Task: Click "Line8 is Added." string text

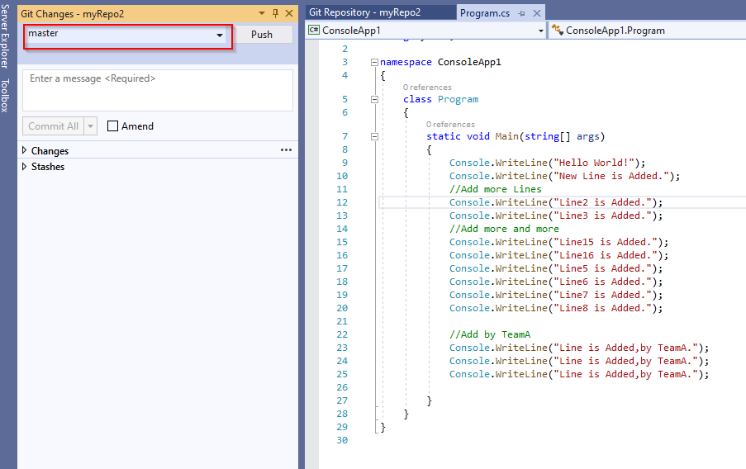Action: pos(602,308)
